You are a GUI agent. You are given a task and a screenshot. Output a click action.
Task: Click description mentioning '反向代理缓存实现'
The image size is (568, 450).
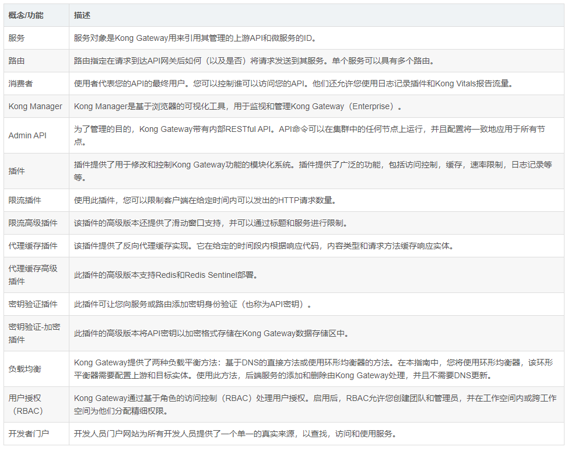point(316,246)
